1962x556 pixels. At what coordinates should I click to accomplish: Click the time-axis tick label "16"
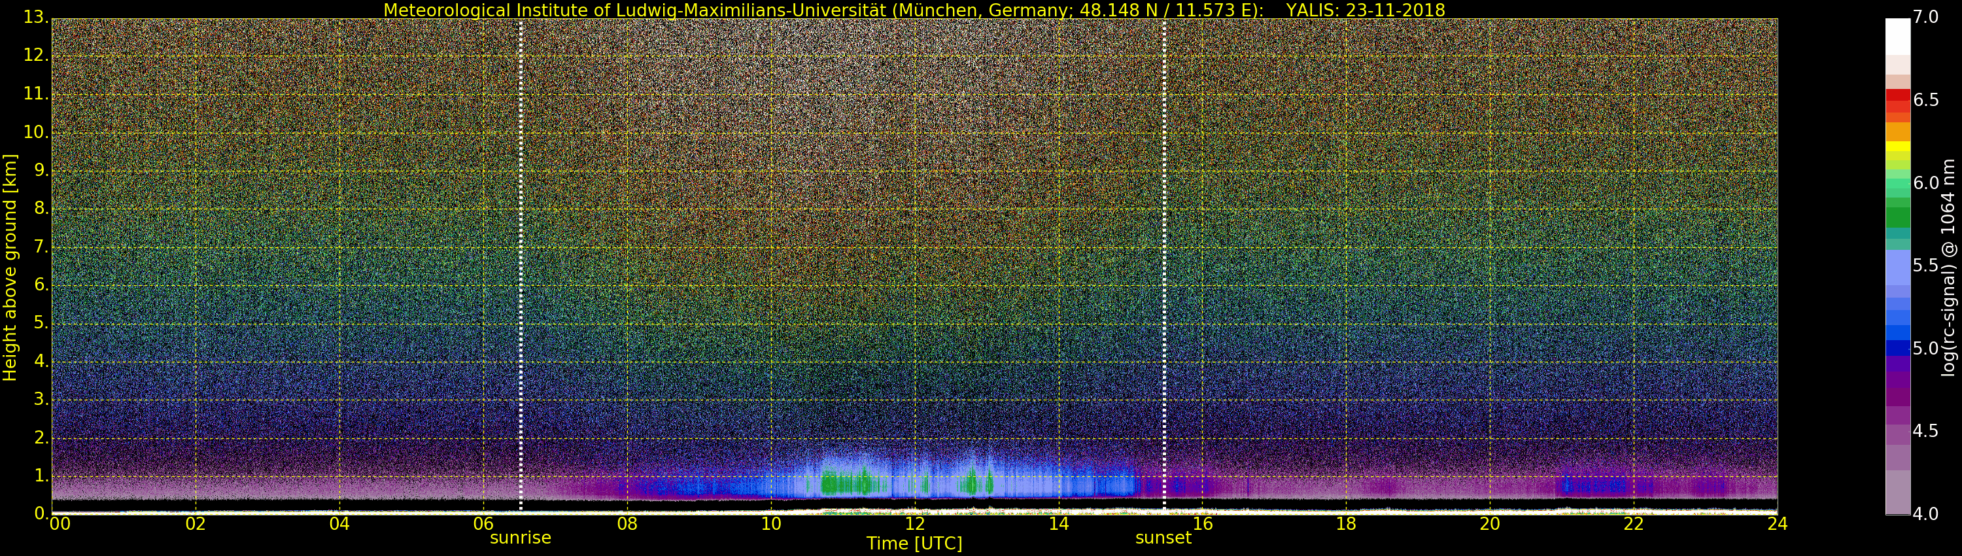coord(1203,524)
